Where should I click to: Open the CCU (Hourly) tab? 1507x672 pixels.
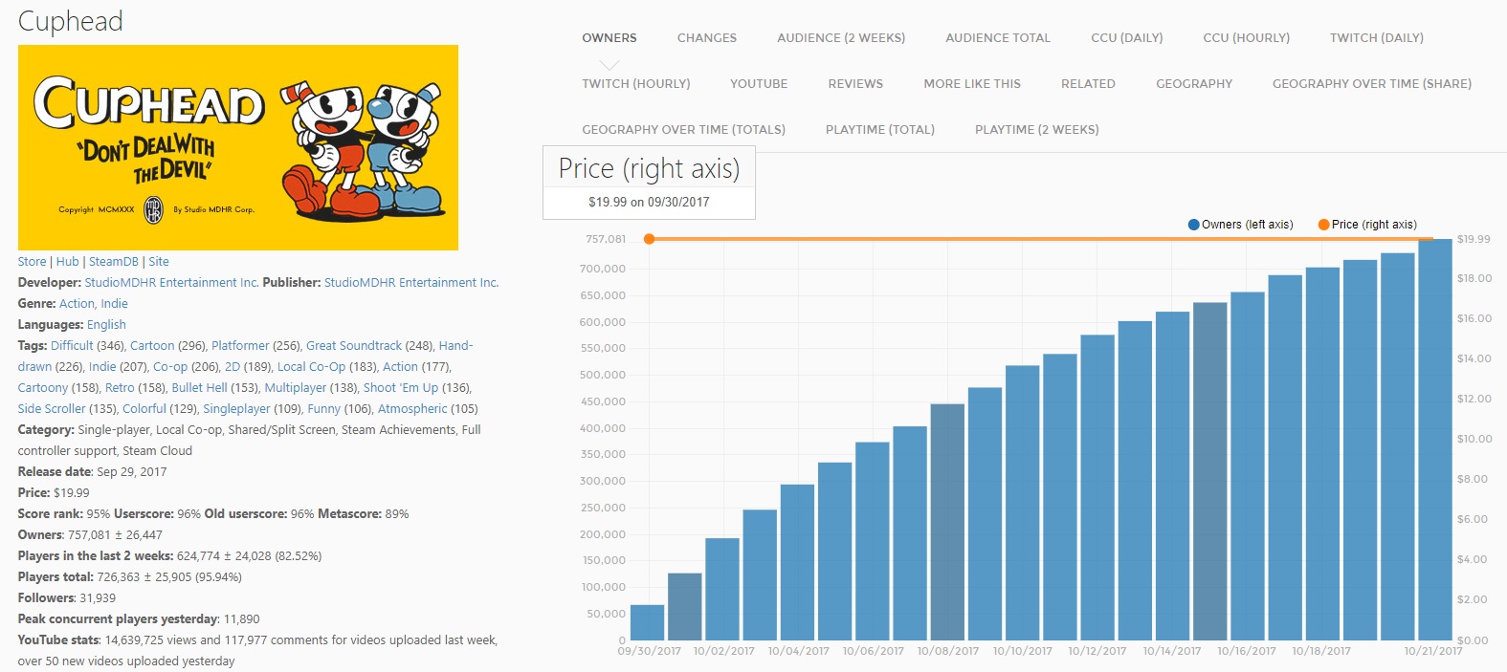(x=1247, y=38)
